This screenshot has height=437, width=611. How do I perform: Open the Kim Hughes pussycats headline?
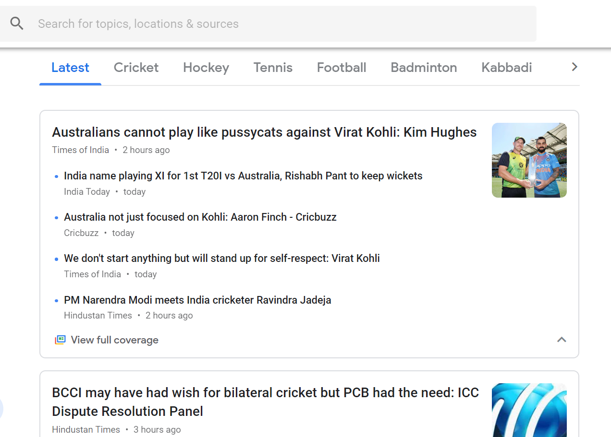264,132
